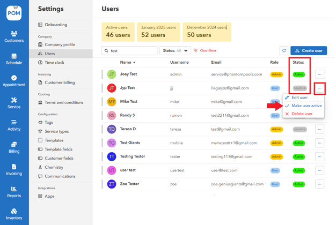Click the POM logo icon
This screenshot has height=225, width=336.
point(14,12)
